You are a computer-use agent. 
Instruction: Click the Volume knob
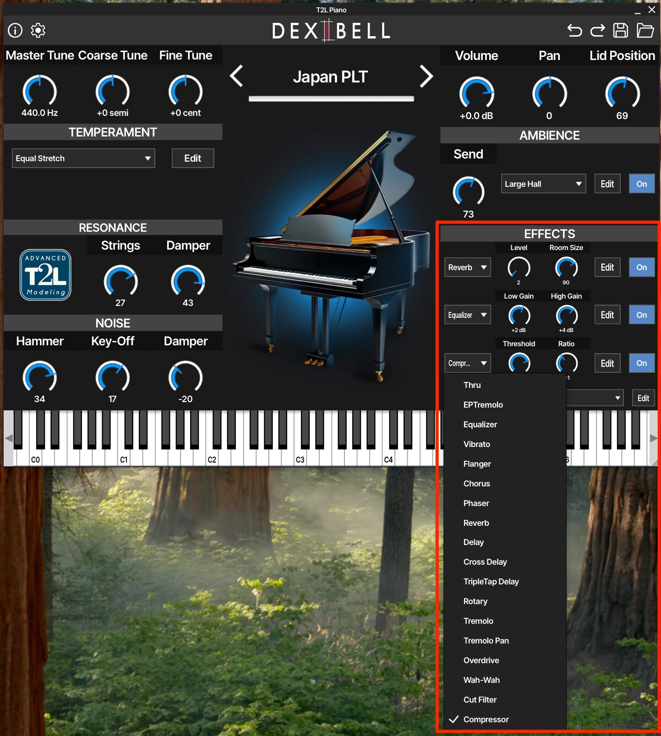(x=476, y=93)
